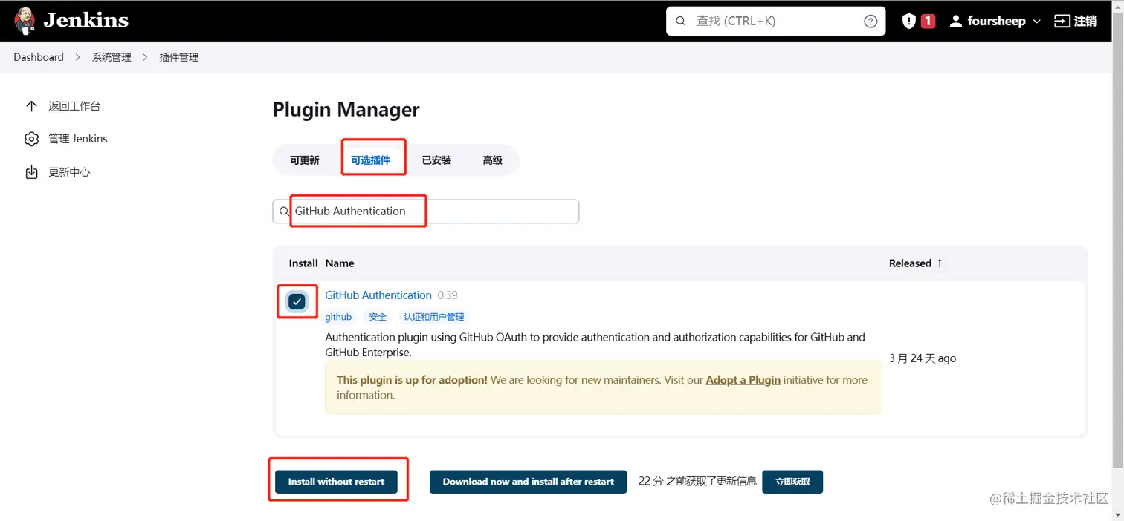This screenshot has width=1124, height=521.
Task: Expand the breadcrumb chevron after 系统管理
Action: click(145, 57)
